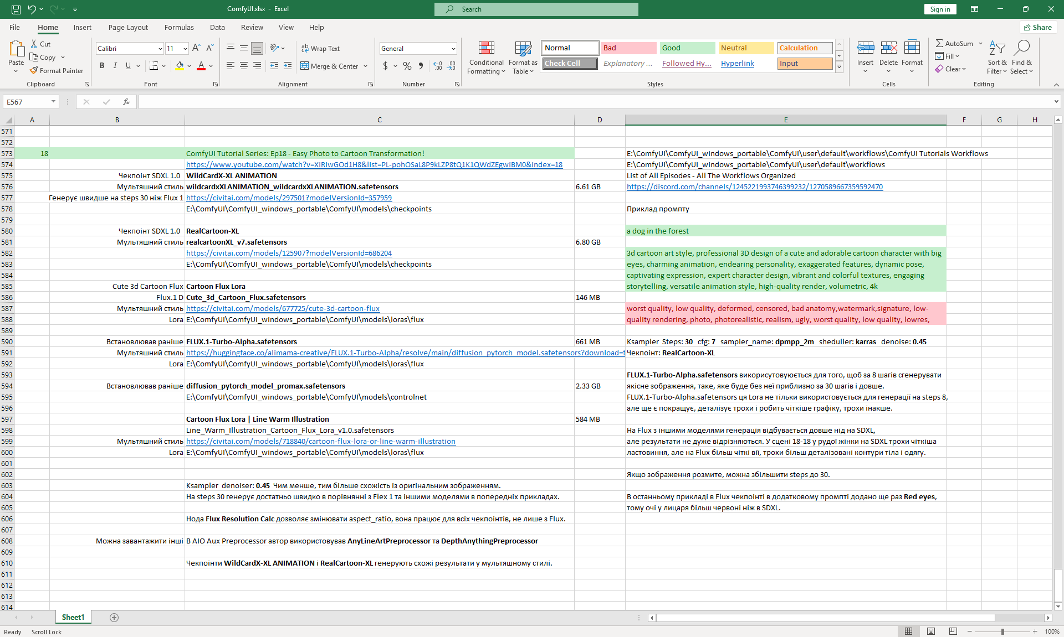1064x637 pixels.
Task: Open the discord.com channels hyperlink
Action: 754,187
